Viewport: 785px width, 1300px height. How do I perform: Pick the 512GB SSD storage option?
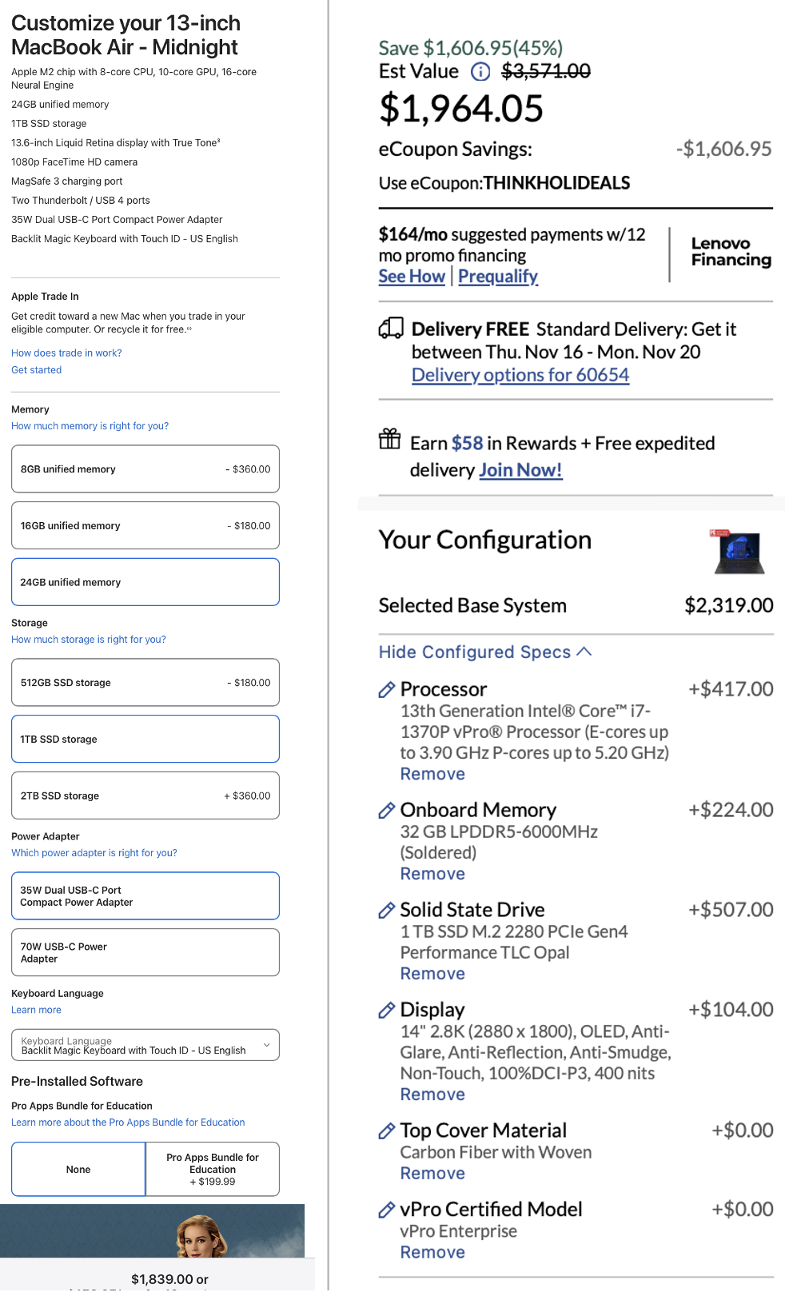click(145, 683)
